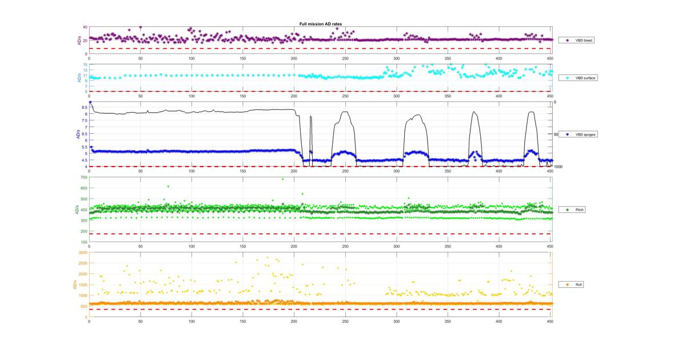The image size is (686, 356).
Task: Click x-tick "200" under the Pitch plot
Action: tap(294, 246)
